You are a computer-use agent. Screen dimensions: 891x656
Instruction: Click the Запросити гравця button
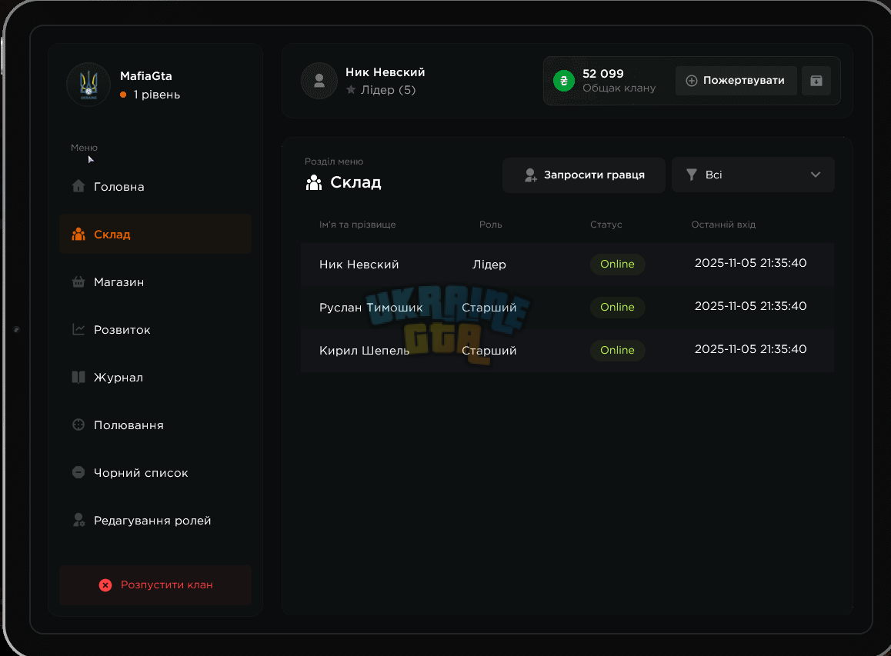pos(583,175)
